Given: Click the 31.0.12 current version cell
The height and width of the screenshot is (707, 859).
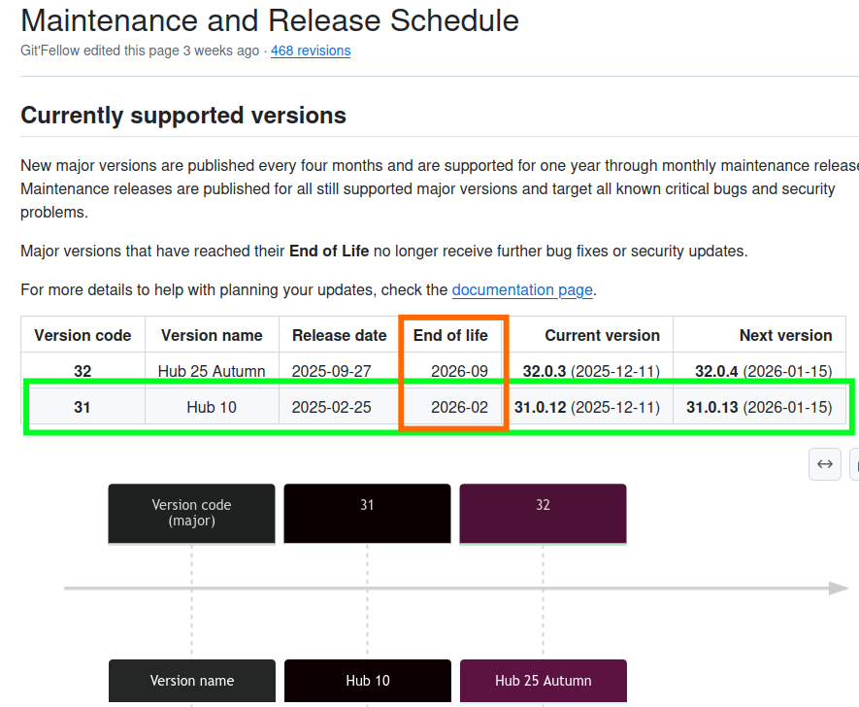Looking at the screenshot, I should (587, 407).
